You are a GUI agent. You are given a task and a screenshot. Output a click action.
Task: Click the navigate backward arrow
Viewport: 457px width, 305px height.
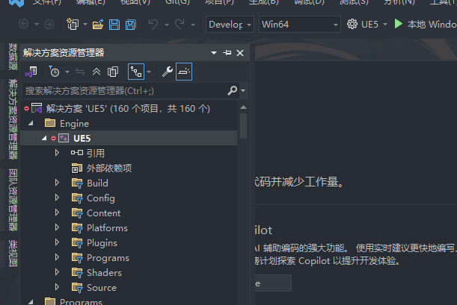pos(24,24)
